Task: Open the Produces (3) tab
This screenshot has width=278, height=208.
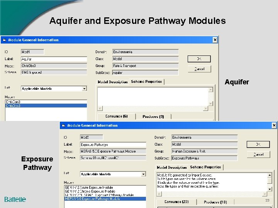Action: point(153,117)
